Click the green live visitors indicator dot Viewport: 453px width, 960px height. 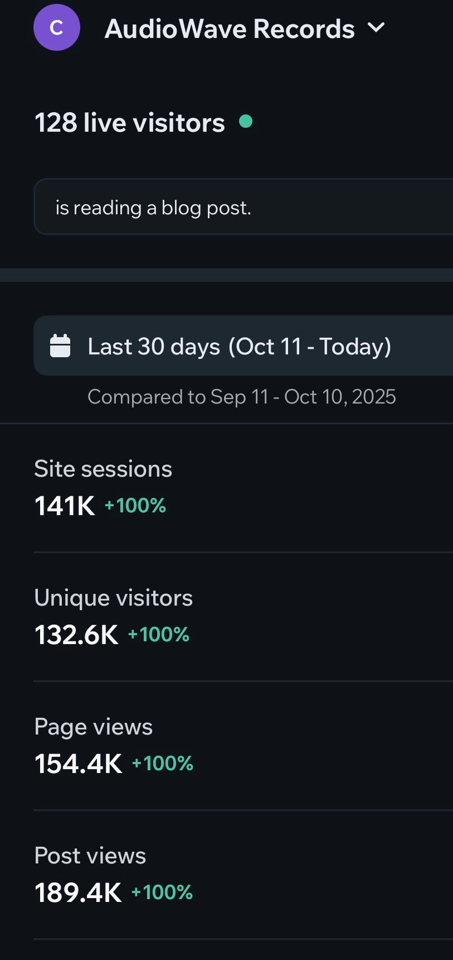246,120
